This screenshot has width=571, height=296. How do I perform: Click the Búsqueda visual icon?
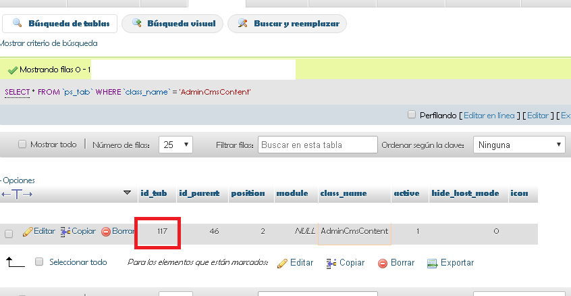136,24
